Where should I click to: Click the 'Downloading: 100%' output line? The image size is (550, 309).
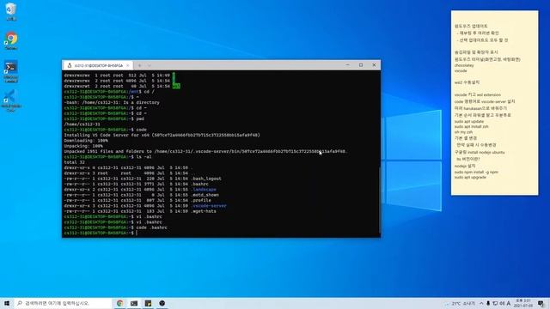point(86,141)
